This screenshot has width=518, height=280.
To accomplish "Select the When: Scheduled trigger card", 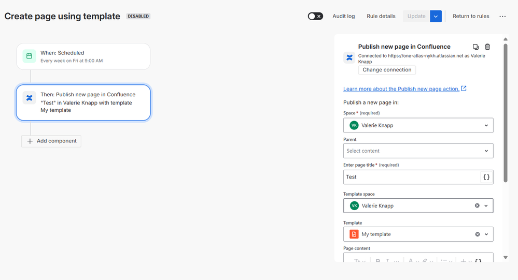I will [x=83, y=56].
